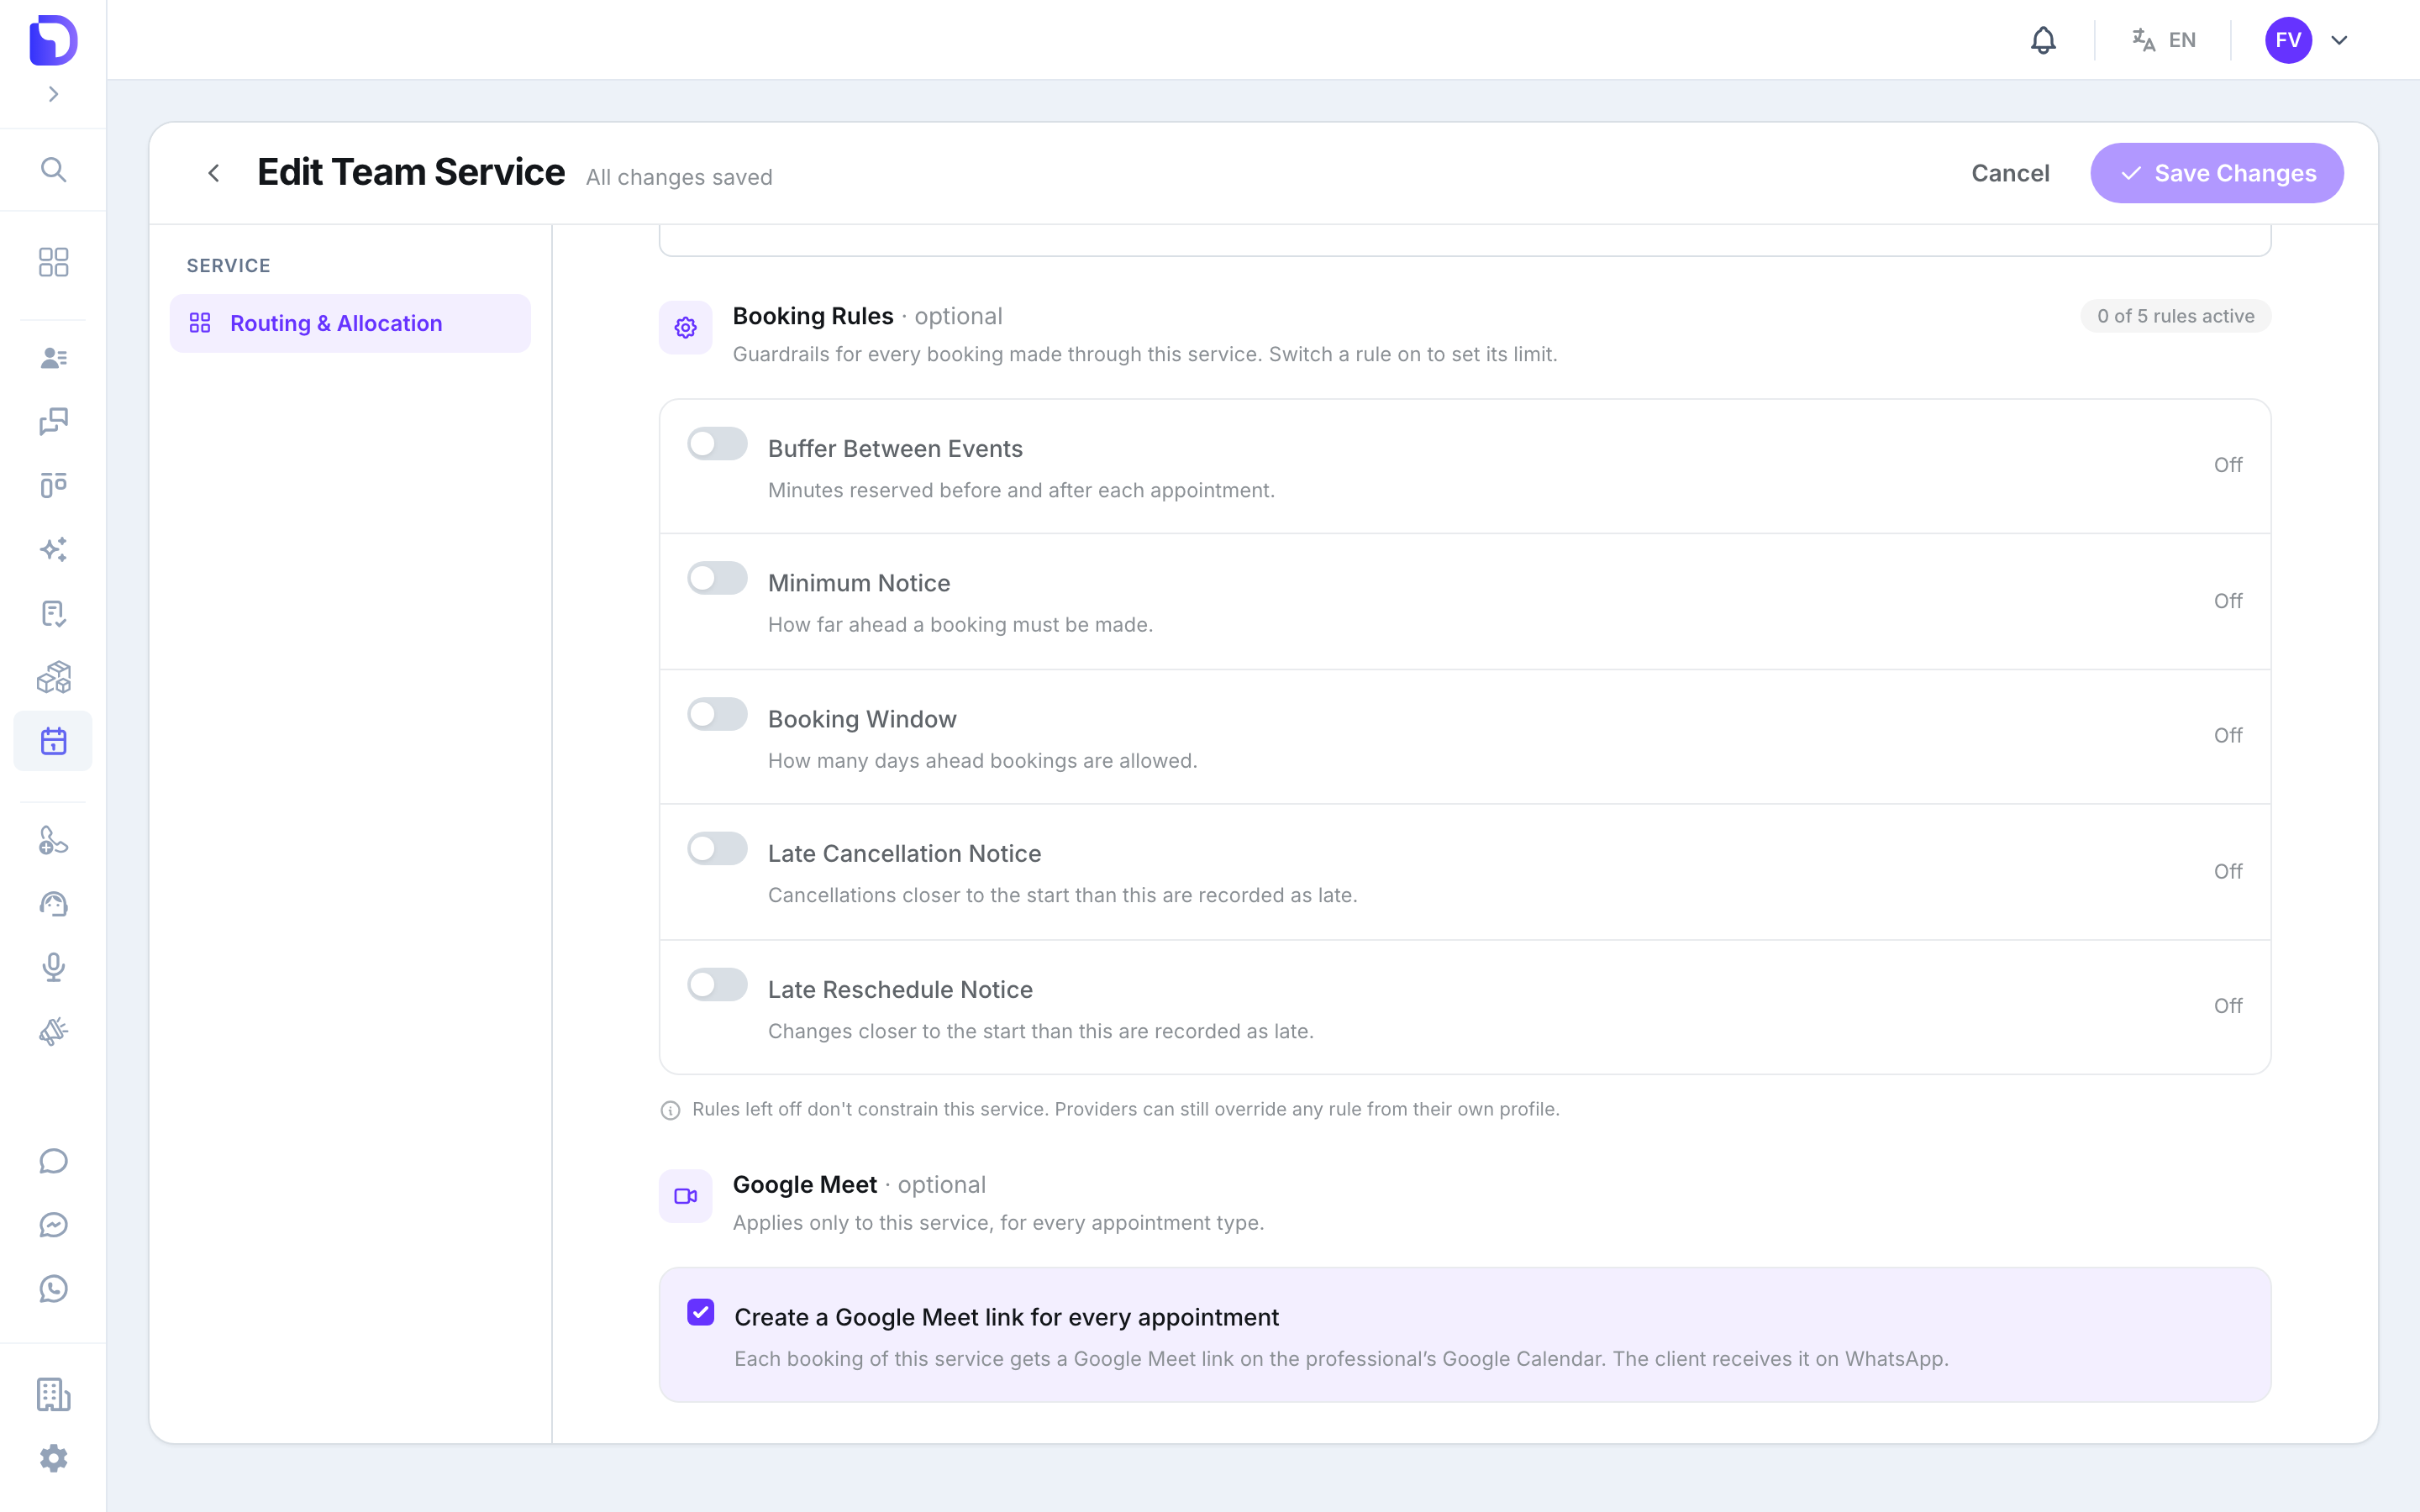This screenshot has height=1512, width=2420.
Task: Enable the Late Reschedule Notice toggle
Action: coord(717,984)
